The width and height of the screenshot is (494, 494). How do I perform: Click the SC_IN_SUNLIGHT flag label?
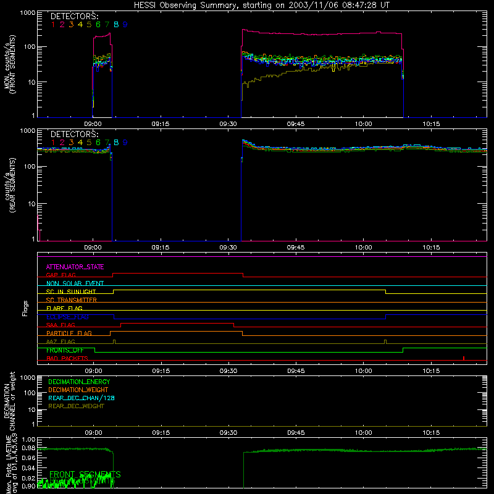point(71,291)
